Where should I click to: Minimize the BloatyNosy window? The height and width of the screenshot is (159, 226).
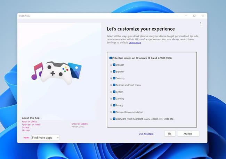[x=186, y=16]
